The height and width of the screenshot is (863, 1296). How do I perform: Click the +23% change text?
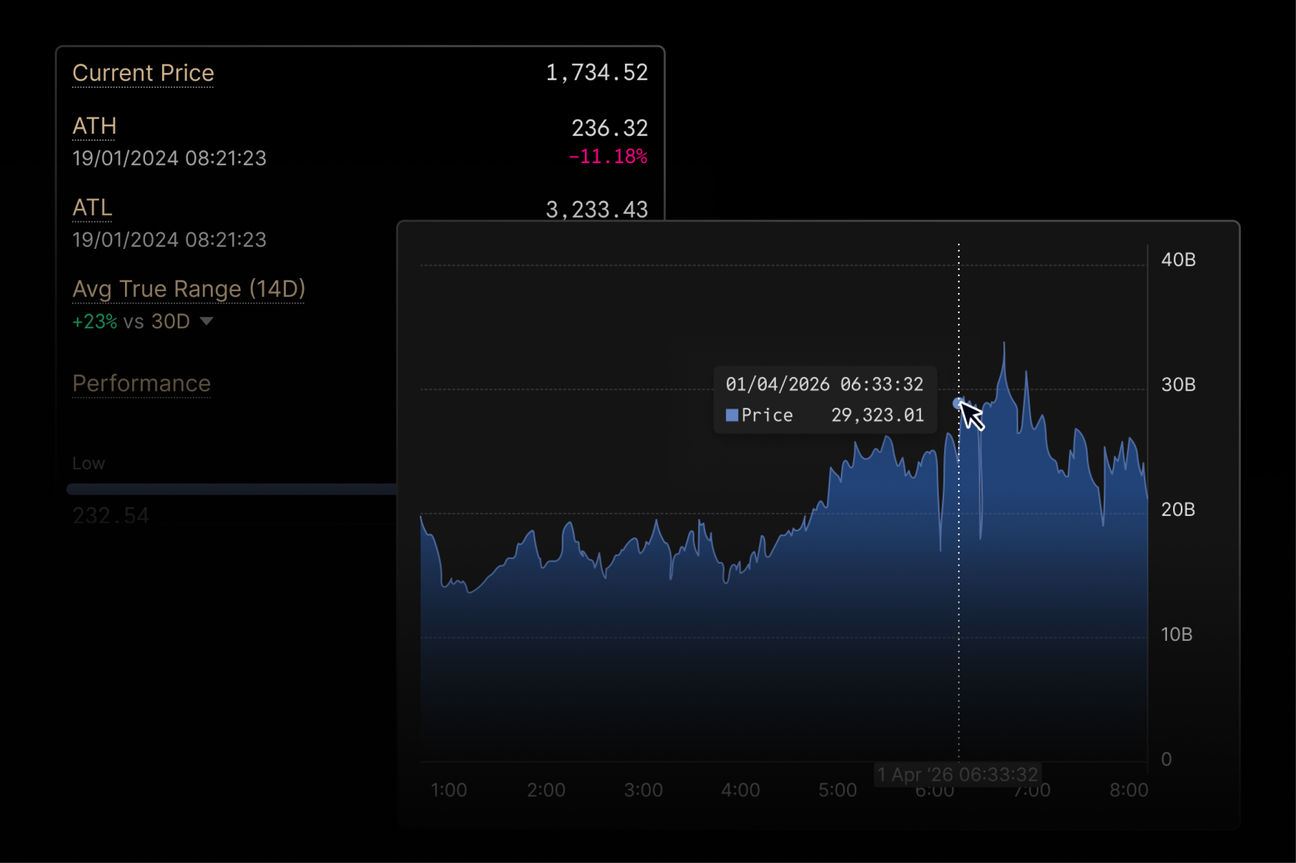95,321
